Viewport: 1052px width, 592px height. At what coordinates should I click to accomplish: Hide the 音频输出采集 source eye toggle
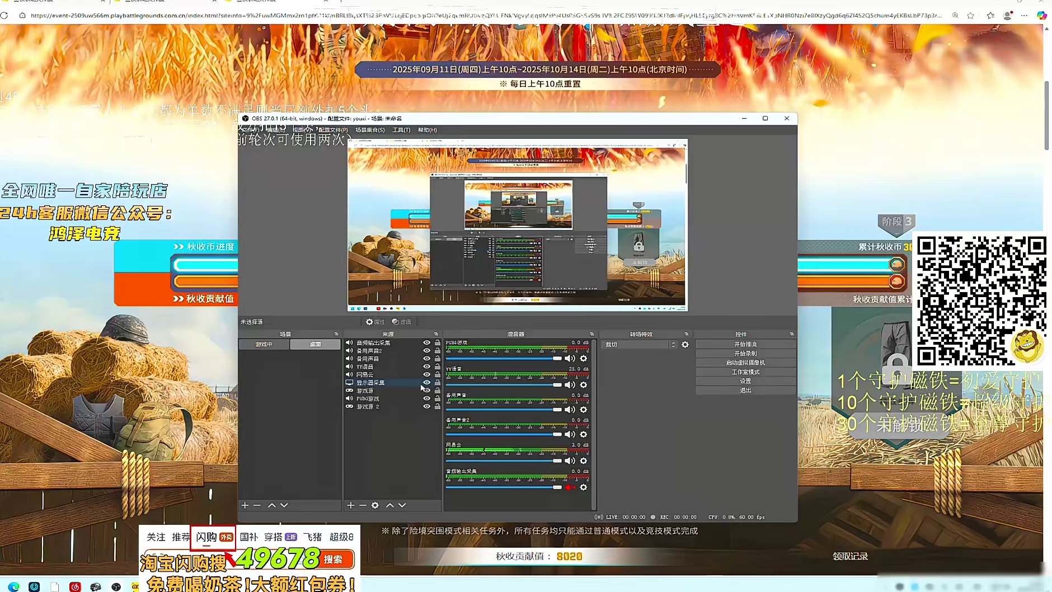pos(426,343)
